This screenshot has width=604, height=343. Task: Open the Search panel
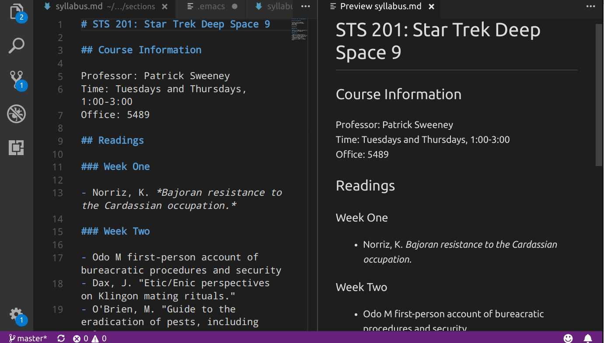coord(17,45)
